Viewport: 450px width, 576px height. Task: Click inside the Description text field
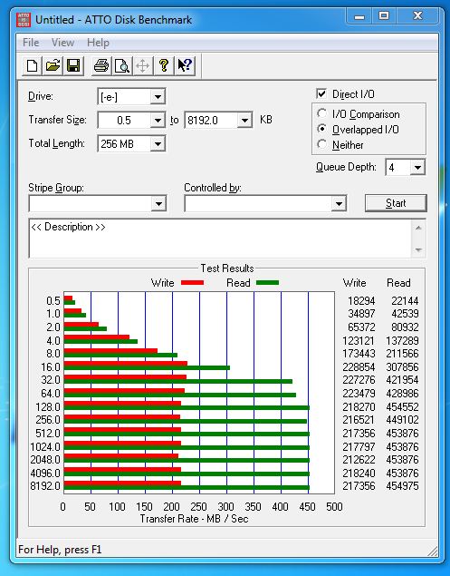pyautogui.click(x=220, y=239)
